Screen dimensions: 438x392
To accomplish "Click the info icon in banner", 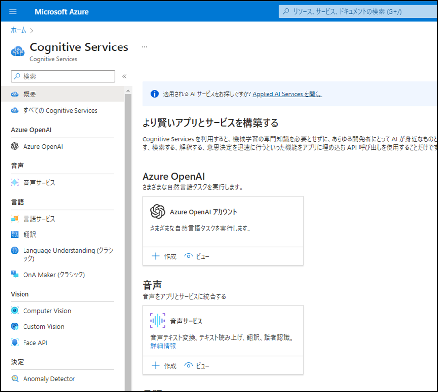I will pyautogui.click(x=154, y=94).
